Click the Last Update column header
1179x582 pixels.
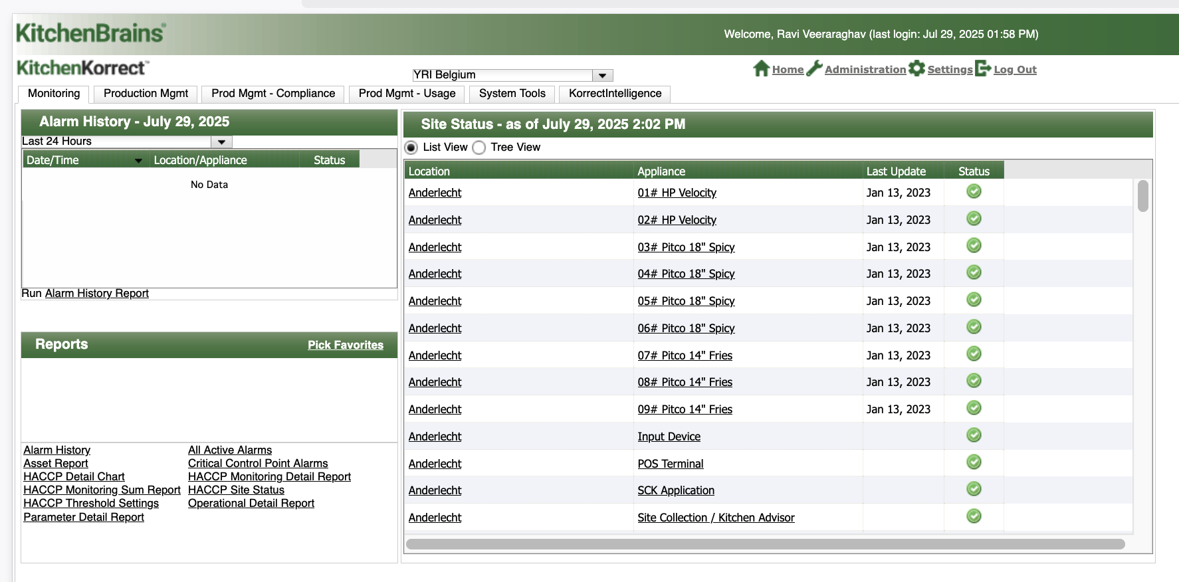click(x=903, y=171)
